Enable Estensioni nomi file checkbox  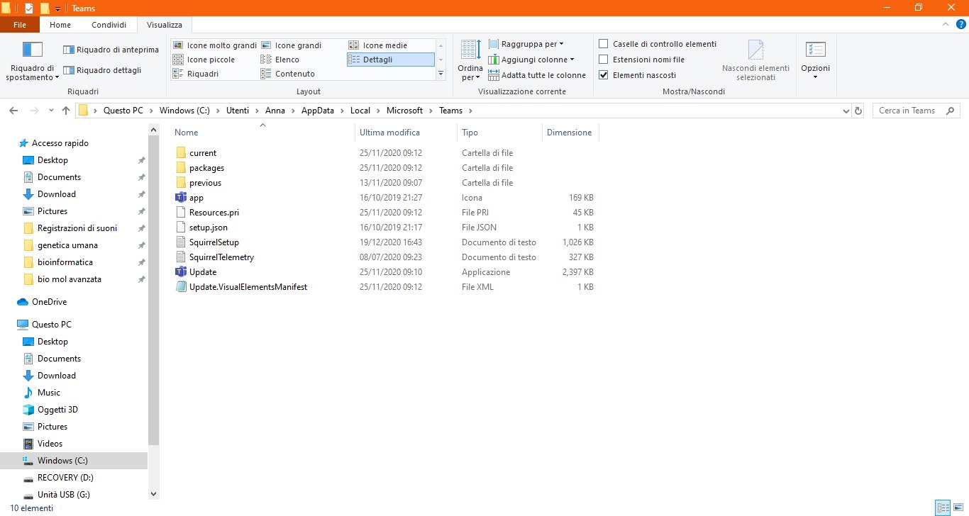(x=604, y=60)
